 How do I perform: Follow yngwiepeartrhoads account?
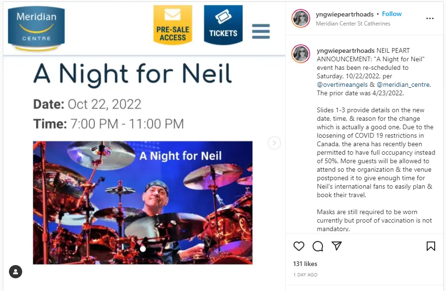392,14
